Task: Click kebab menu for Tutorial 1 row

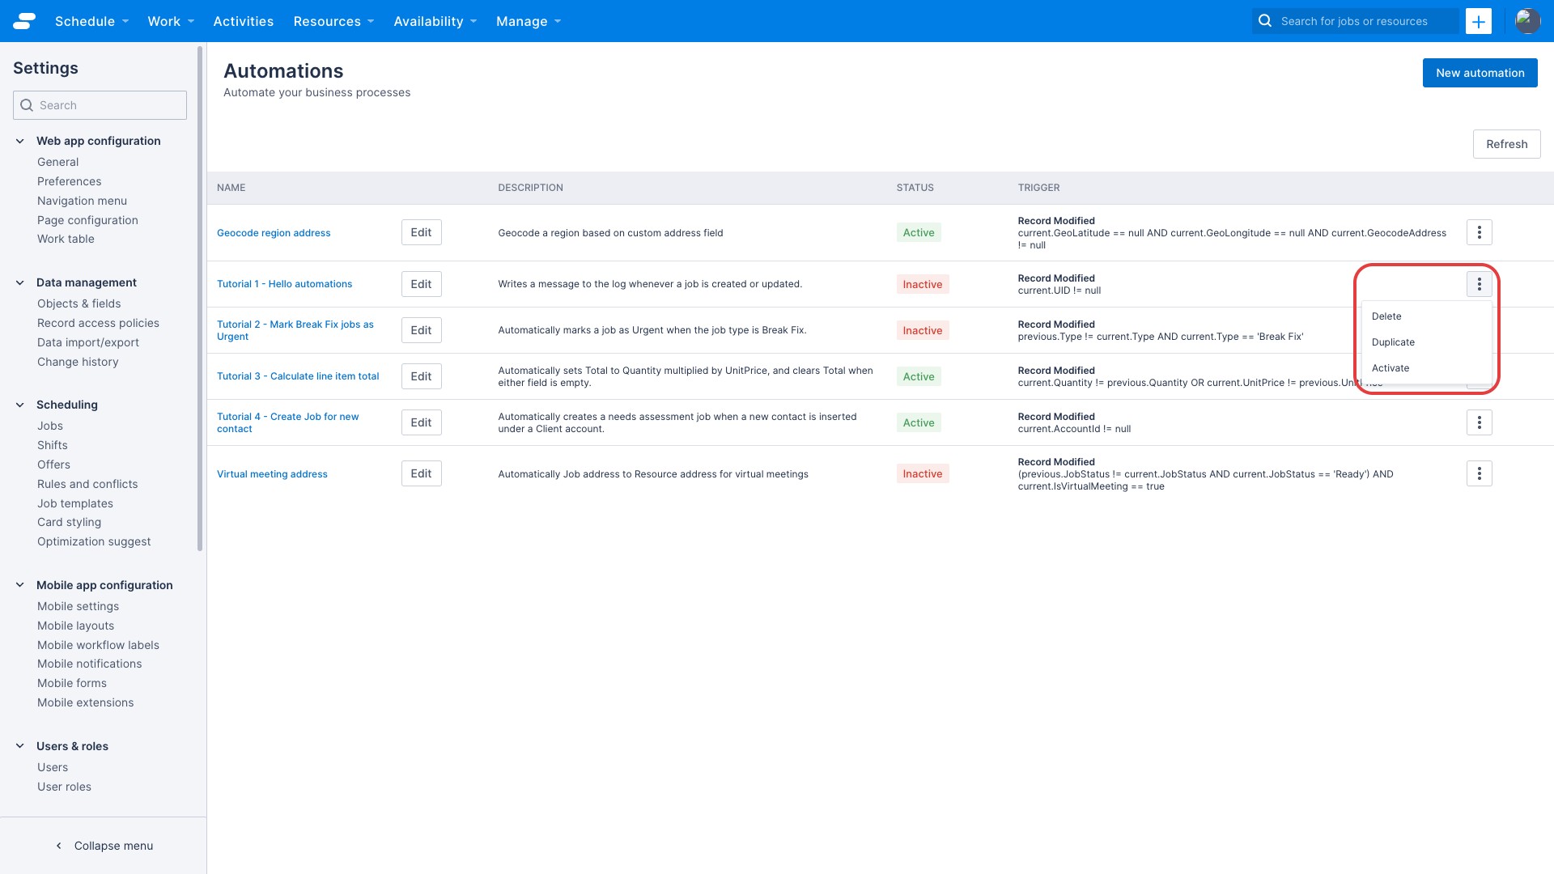Action: (x=1479, y=284)
